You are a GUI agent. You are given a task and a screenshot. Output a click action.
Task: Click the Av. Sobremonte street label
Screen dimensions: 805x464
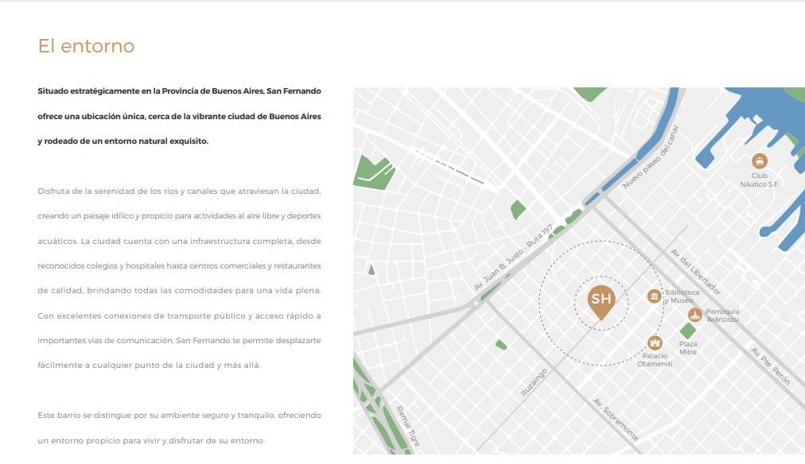(616, 420)
